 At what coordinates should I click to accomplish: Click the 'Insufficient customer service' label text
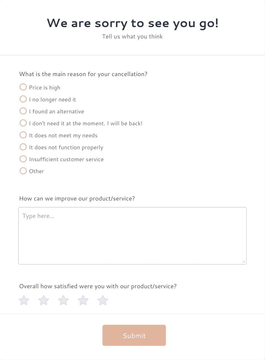click(x=66, y=159)
